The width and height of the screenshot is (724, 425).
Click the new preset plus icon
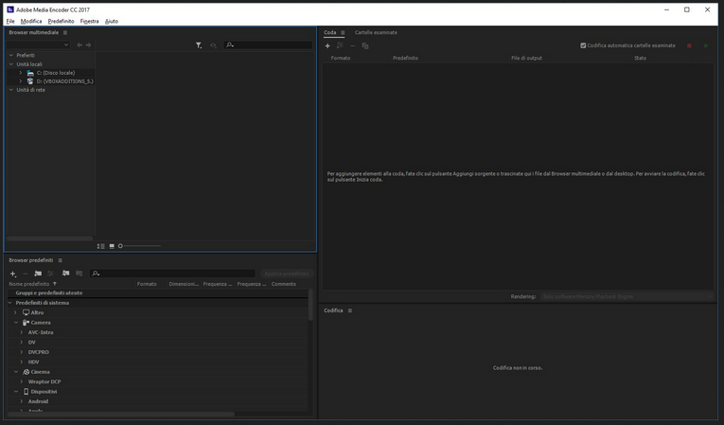[13, 274]
